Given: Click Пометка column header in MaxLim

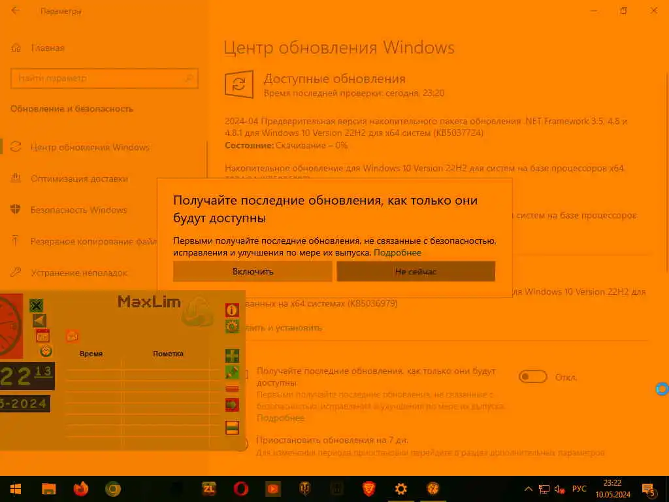Looking at the screenshot, I should click(168, 354).
